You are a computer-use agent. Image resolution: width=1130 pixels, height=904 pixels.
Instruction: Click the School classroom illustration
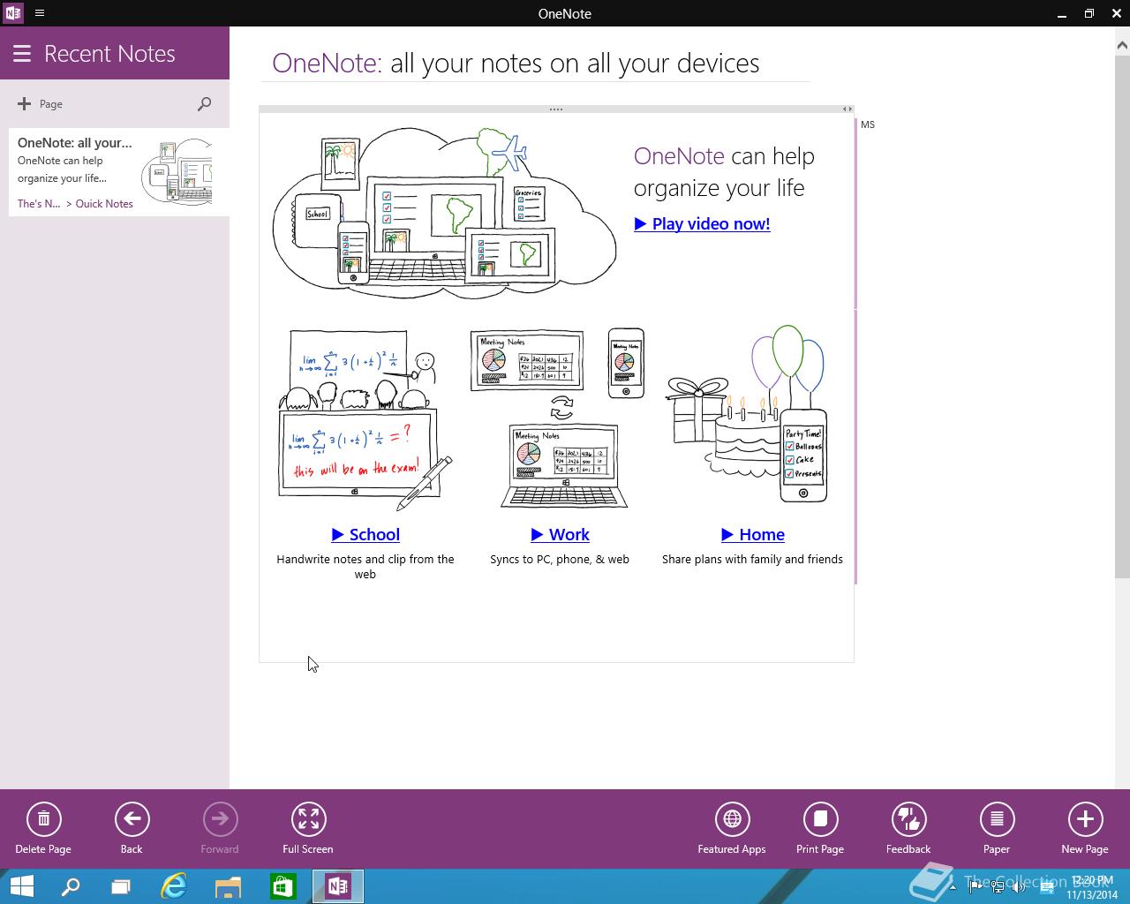click(x=365, y=420)
